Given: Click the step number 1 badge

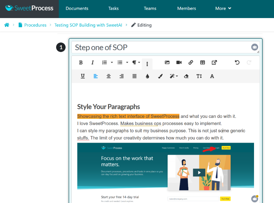Looking at the screenshot, I should [x=61, y=47].
